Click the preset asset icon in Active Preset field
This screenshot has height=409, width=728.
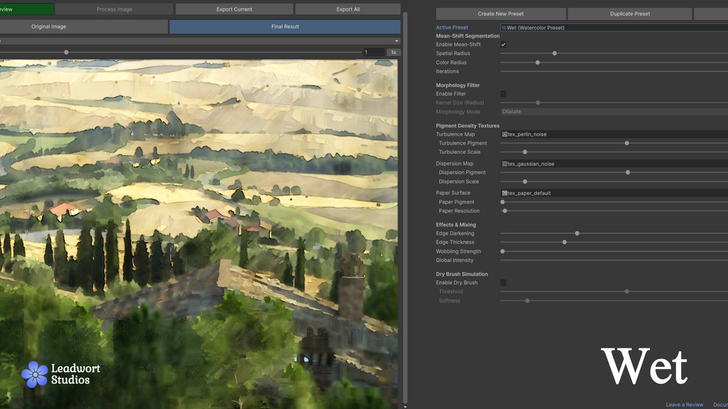pos(504,28)
